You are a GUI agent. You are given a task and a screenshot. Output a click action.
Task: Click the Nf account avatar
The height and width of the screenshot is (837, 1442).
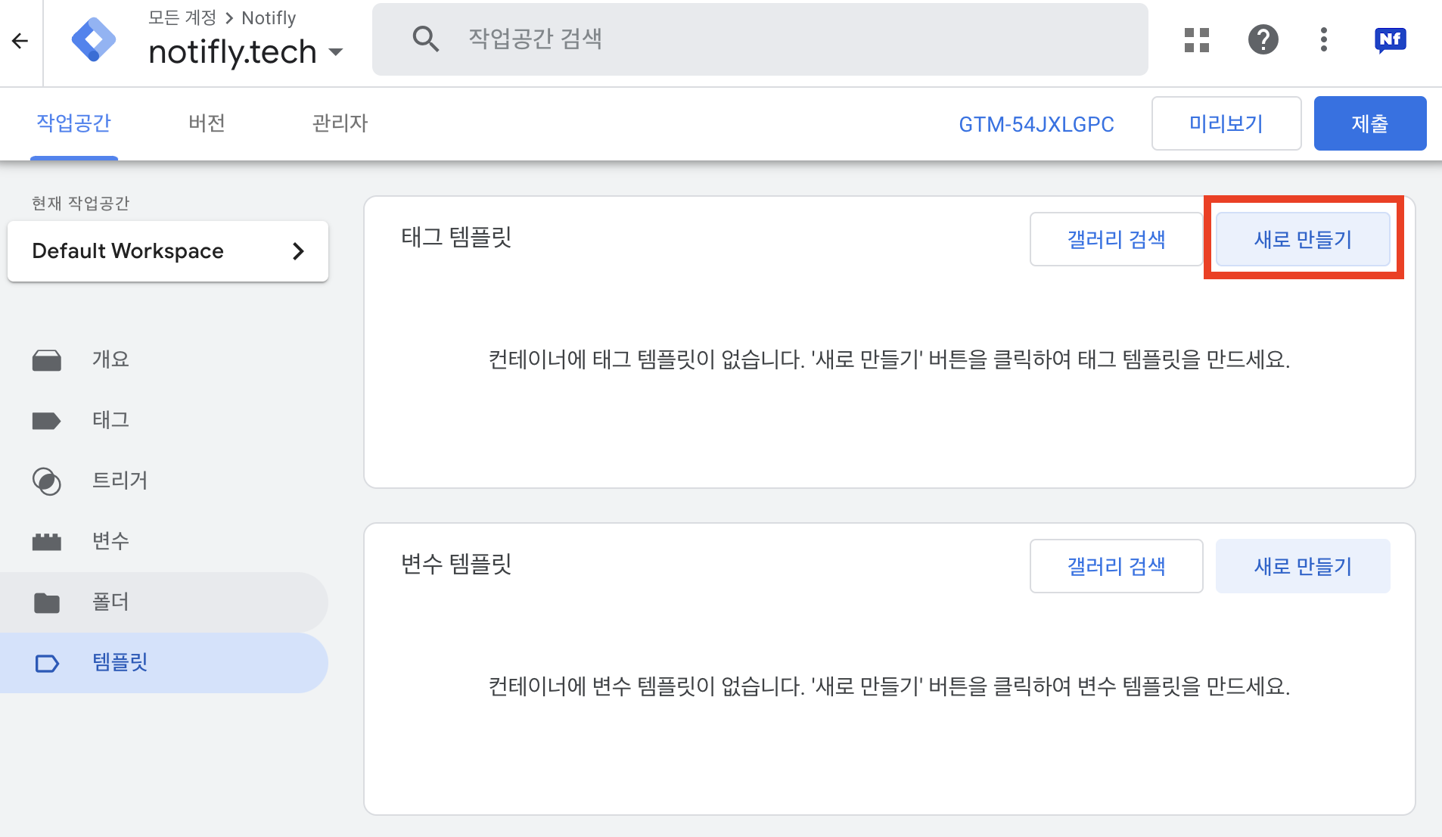(1390, 39)
